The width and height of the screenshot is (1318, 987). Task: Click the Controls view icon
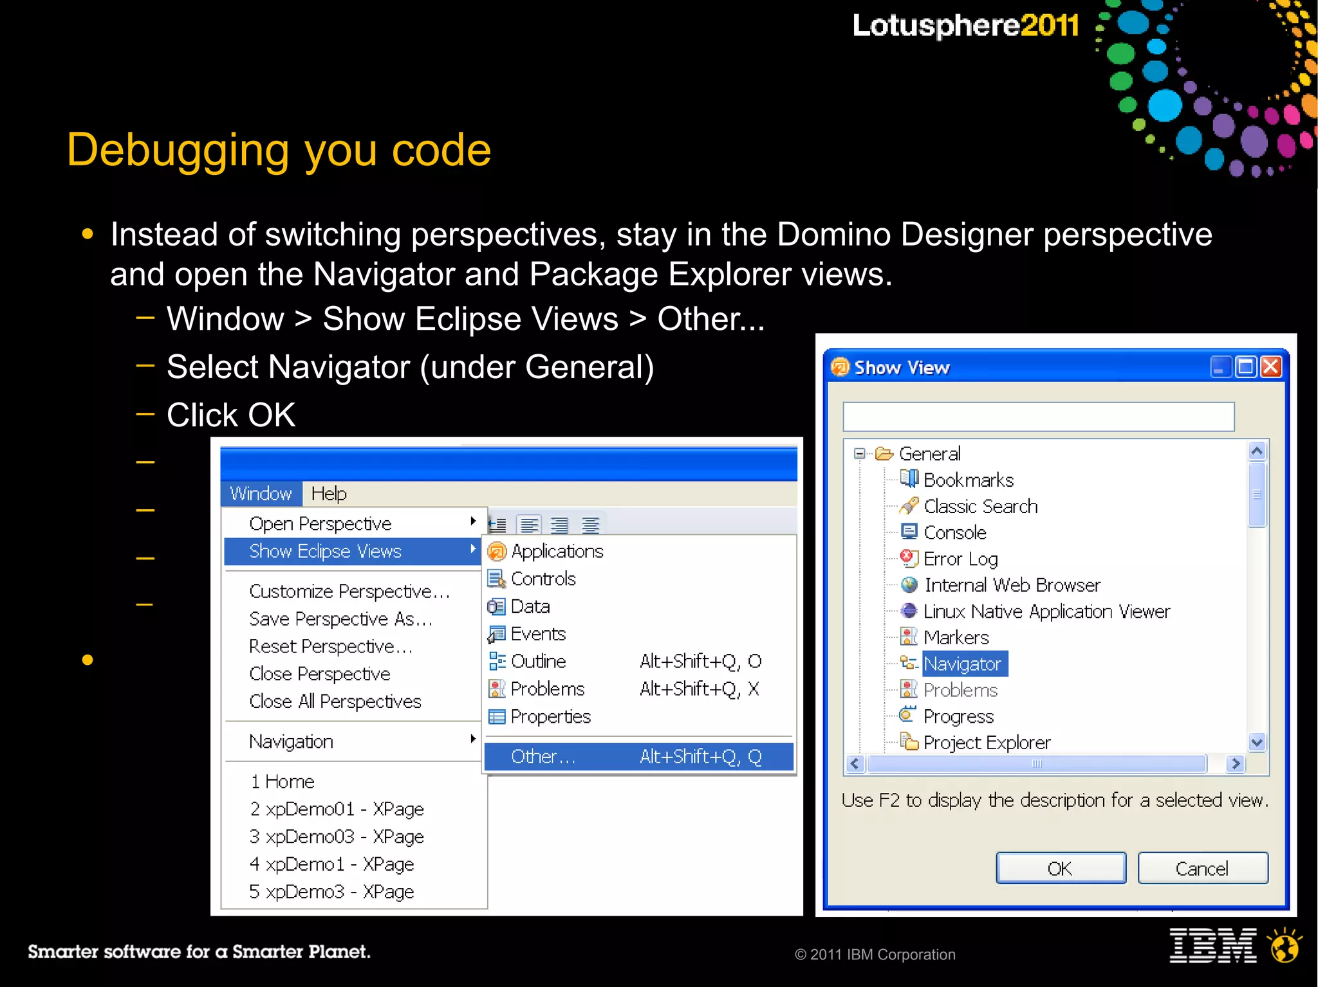(497, 579)
